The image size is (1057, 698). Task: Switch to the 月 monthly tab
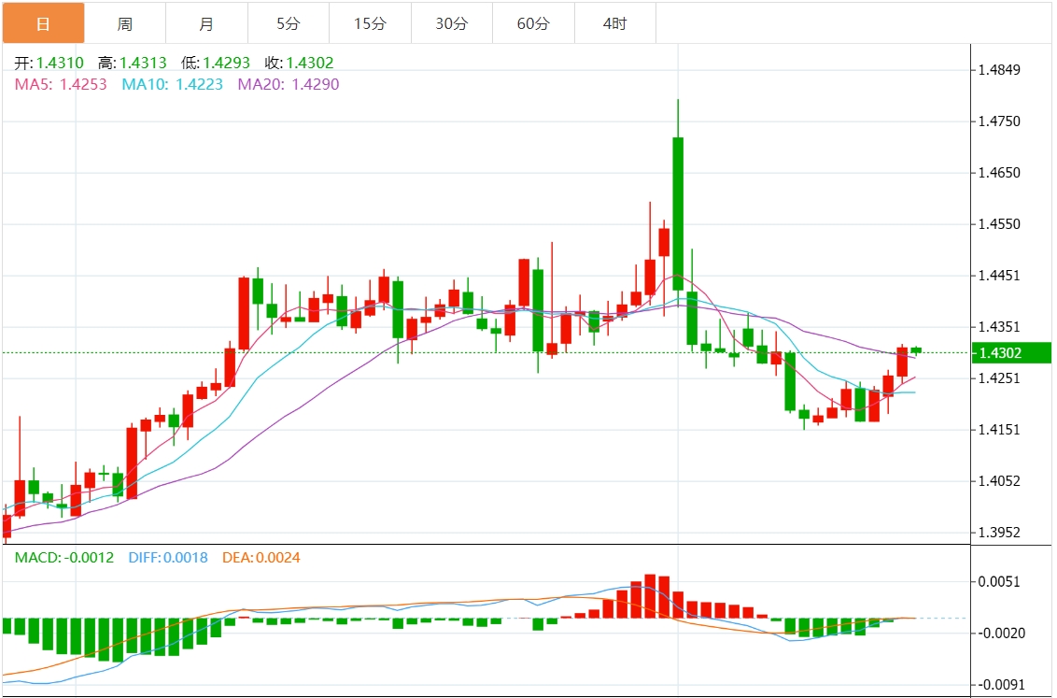(206, 23)
